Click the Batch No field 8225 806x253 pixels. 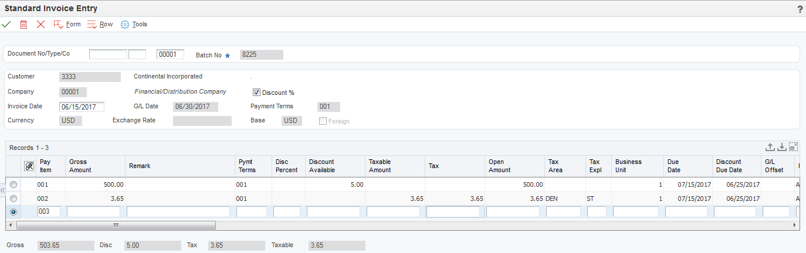click(261, 54)
